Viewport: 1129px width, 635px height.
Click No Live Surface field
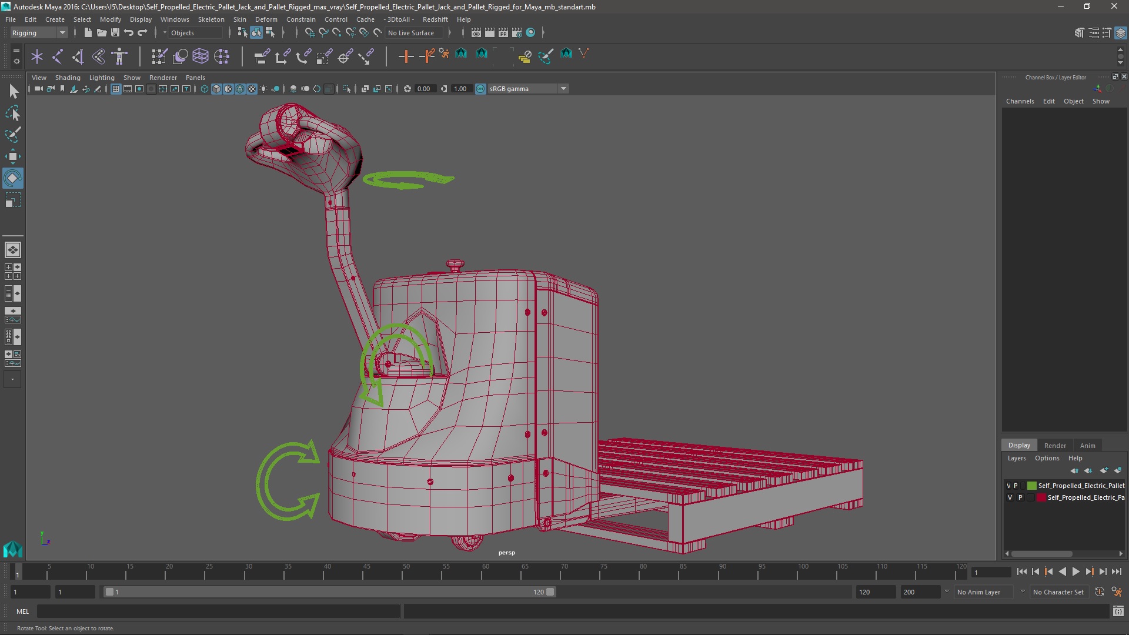[414, 33]
